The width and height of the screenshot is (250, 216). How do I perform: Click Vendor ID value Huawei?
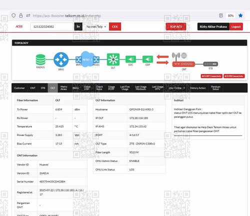[x=44, y=164]
